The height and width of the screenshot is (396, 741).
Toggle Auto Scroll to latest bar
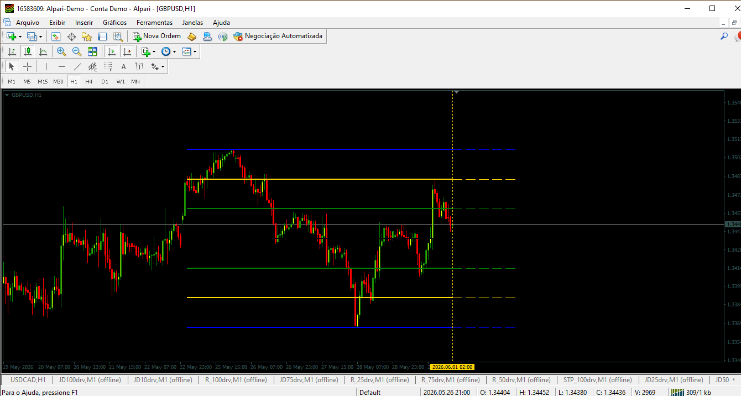(x=112, y=51)
